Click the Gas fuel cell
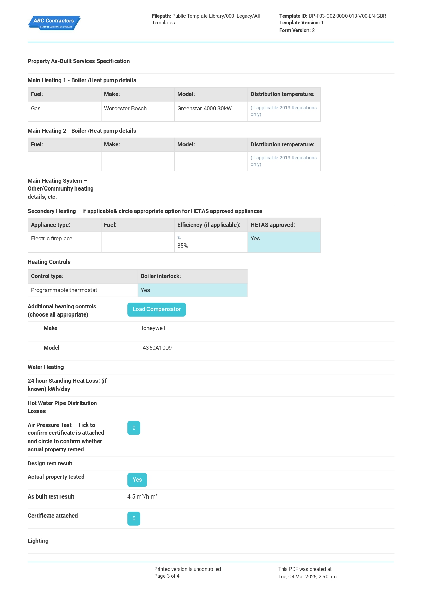This screenshot has width=422, height=596. tap(64, 111)
